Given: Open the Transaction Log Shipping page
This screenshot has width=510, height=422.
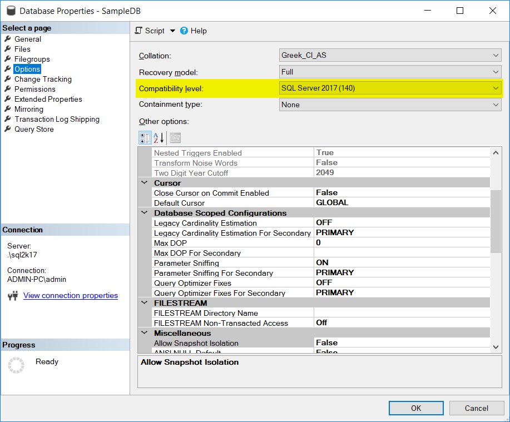Looking at the screenshot, I should pyautogui.click(x=57, y=119).
